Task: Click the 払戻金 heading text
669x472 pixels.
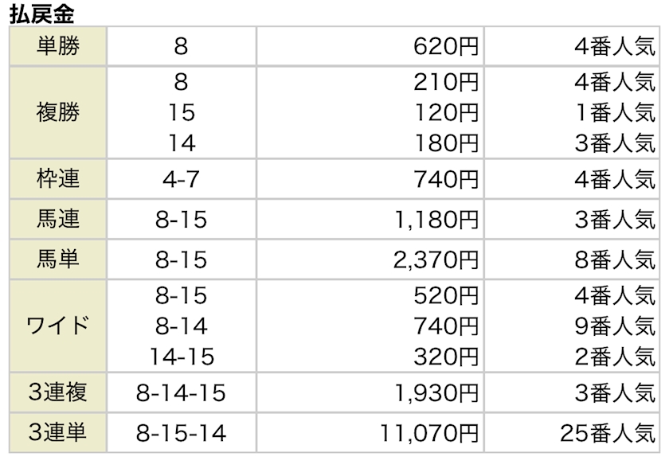Action: 41,14
